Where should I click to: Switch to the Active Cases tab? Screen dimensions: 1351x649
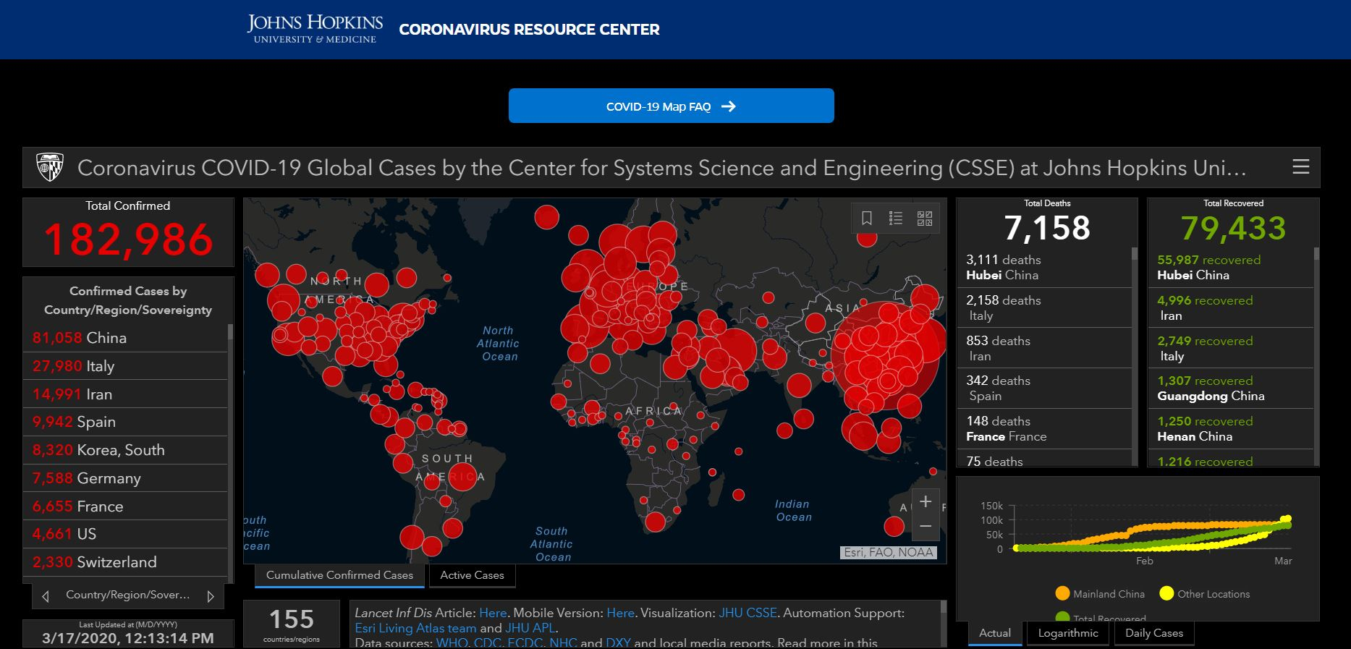point(472,575)
